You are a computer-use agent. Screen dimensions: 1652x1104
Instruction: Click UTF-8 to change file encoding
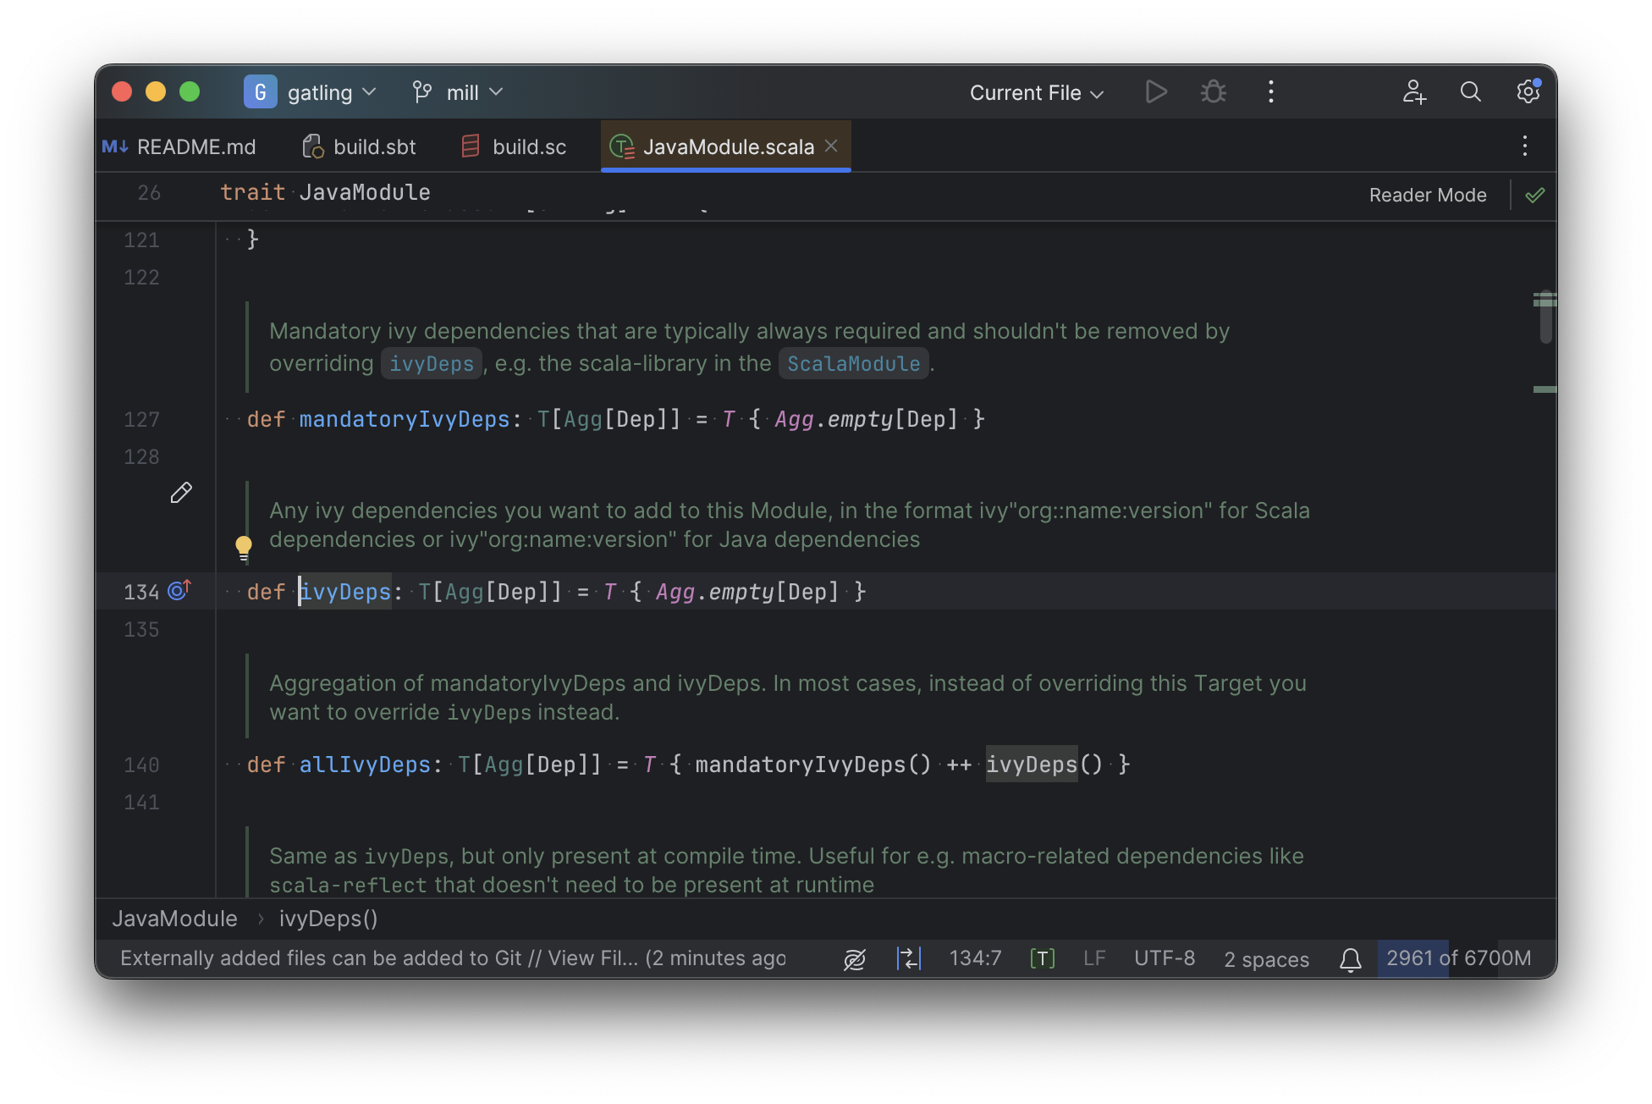coord(1164,958)
